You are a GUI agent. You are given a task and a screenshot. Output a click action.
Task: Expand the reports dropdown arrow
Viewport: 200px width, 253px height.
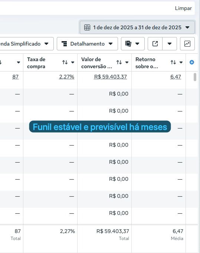137,44
